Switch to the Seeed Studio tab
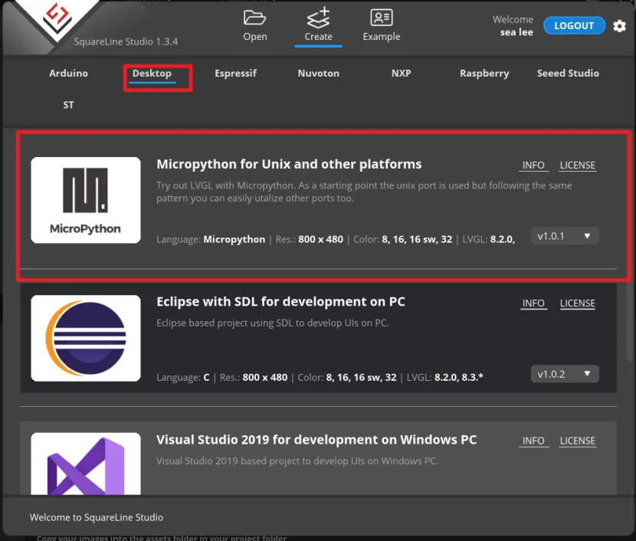Viewport: 636px width, 541px height. coord(568,74)
